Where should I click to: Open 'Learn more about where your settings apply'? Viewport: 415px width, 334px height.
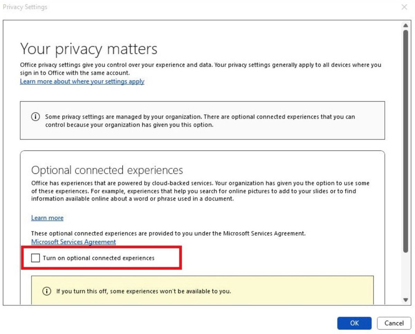[82, 82]
